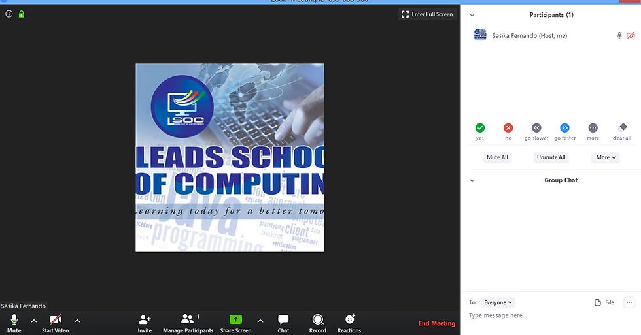Open Manage Participants panel

point(188,324)
